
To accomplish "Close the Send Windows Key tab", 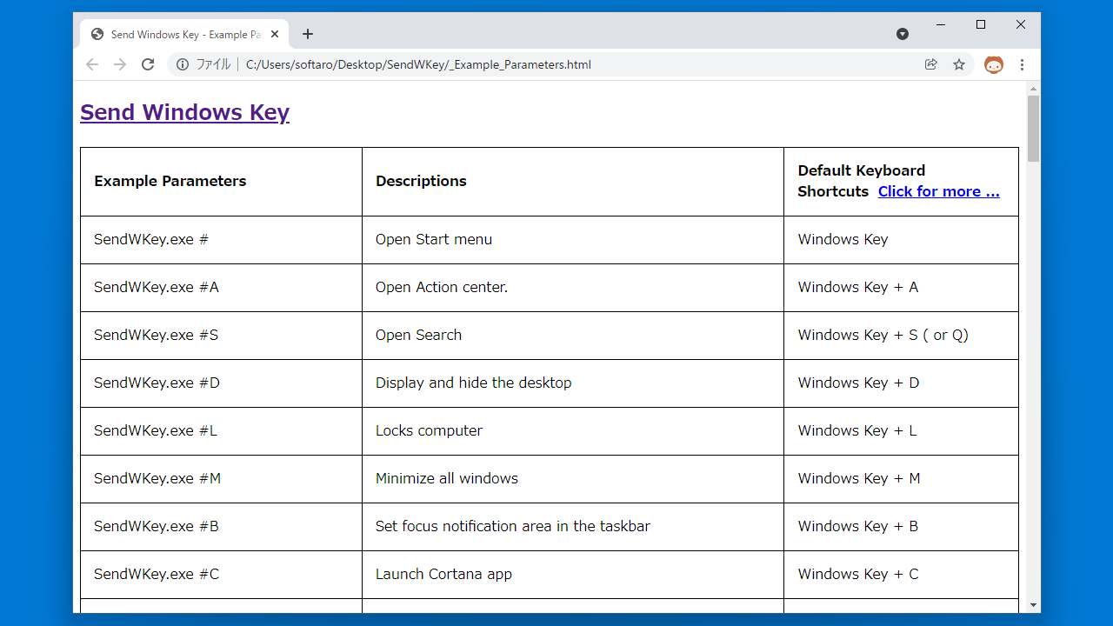I will click(275, 34).
